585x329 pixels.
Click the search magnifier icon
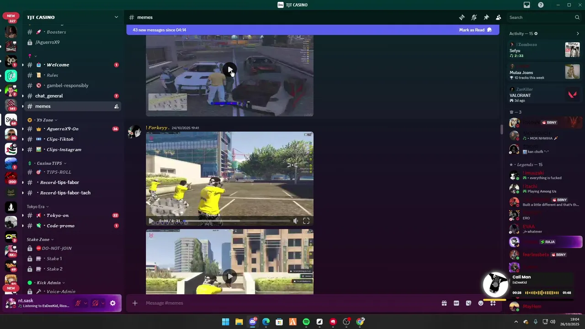[577, 17]
